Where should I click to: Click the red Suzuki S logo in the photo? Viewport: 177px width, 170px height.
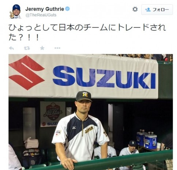(x=27, y=72)
